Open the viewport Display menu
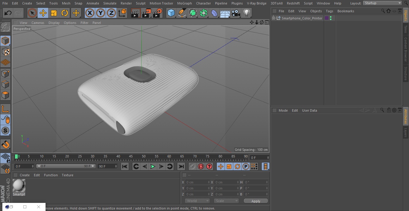The image size is (409, 211). tap(54, 23)
